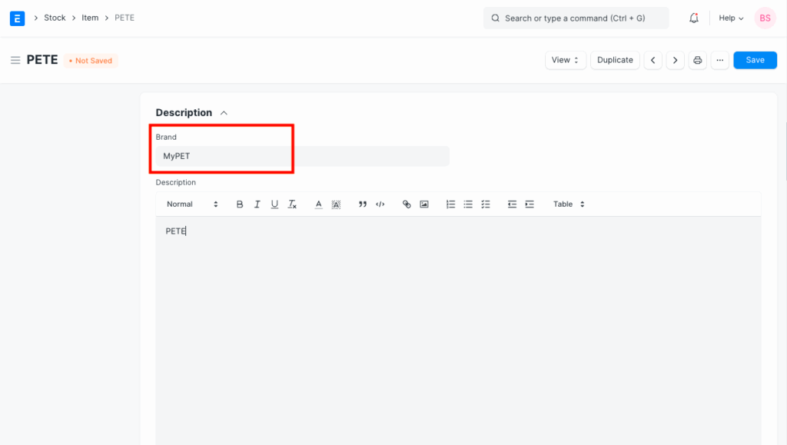This screenshot has width=787, height=445.
Task: Toggle ordered numbered list
Action: 450,204
